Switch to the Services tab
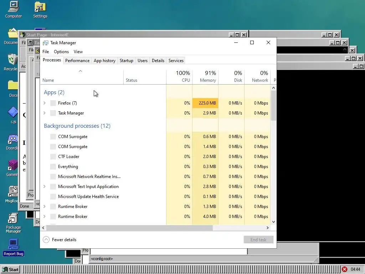365x274 pixels. 176,61
